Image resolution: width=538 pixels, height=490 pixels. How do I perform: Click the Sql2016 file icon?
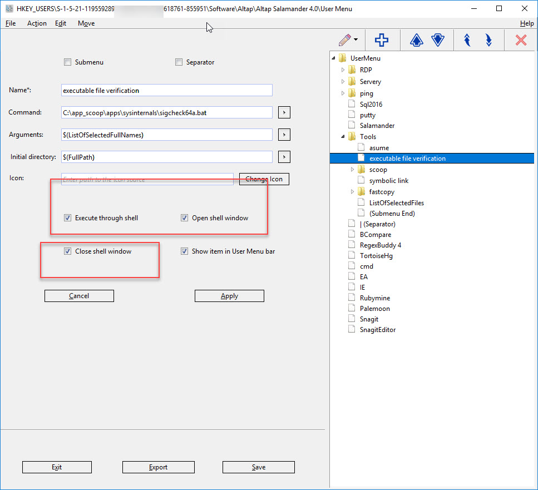point(352,104)
